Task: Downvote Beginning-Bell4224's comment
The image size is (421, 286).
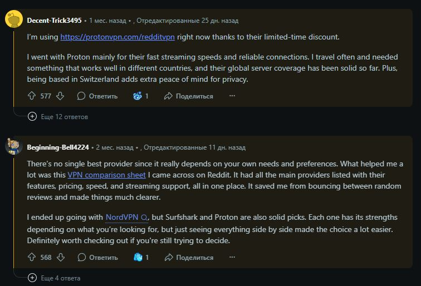Action: pyautogui.click(x=60, y=258)
